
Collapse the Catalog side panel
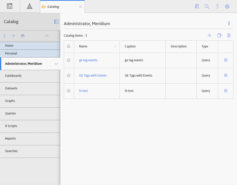pyautogui.click(x=56, y=22)
